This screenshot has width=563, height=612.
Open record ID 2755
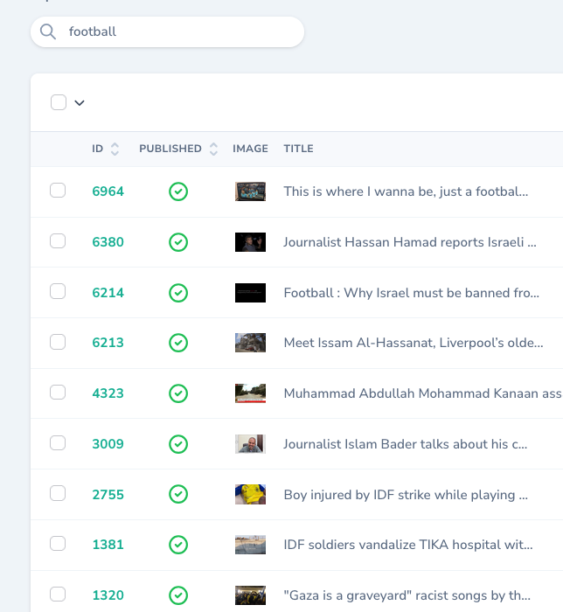[108, 495]
